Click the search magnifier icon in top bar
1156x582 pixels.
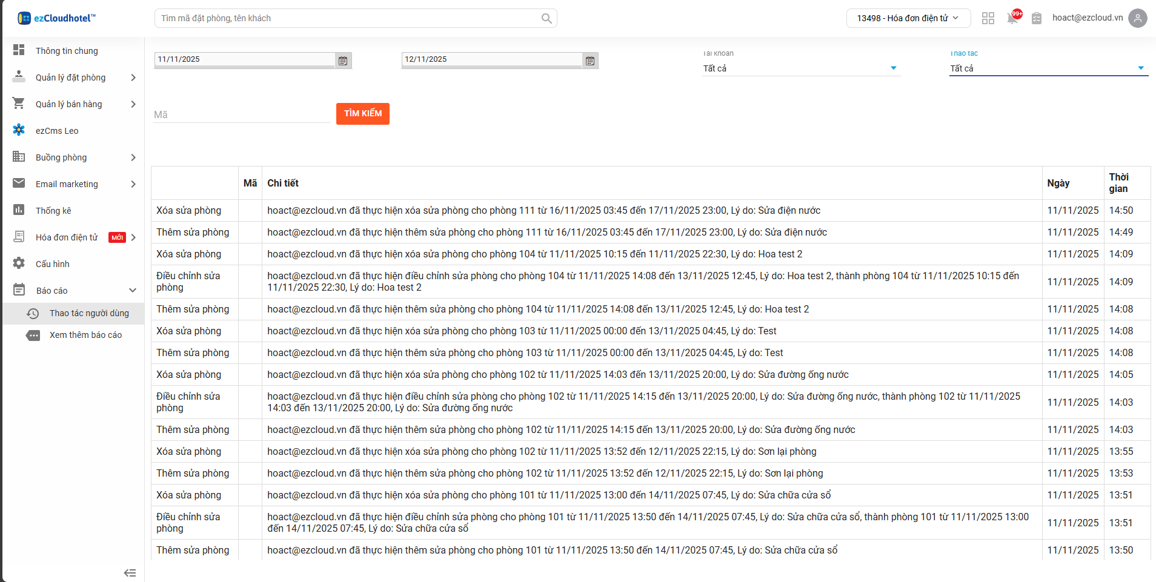[546, 18]
